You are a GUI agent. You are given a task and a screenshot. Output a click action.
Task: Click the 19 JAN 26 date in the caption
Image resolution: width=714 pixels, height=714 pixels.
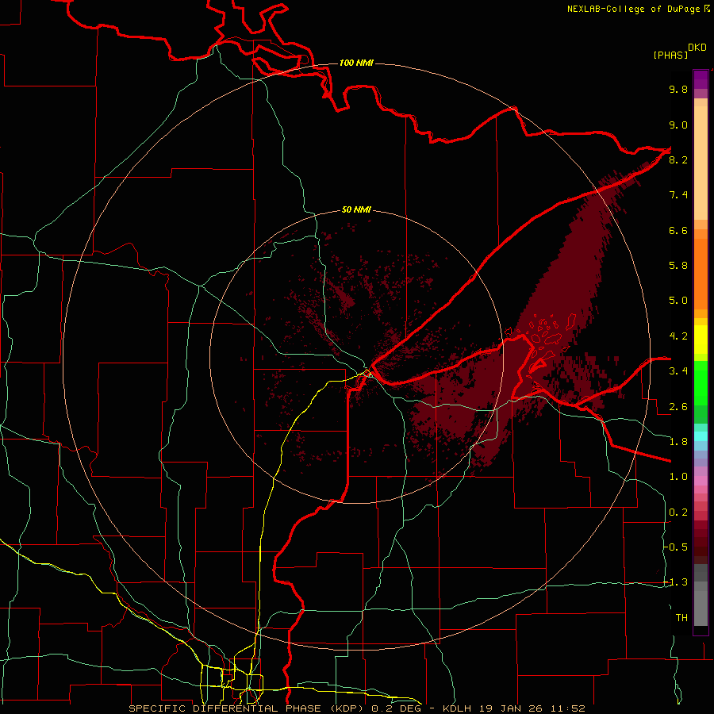click(509, 708)
